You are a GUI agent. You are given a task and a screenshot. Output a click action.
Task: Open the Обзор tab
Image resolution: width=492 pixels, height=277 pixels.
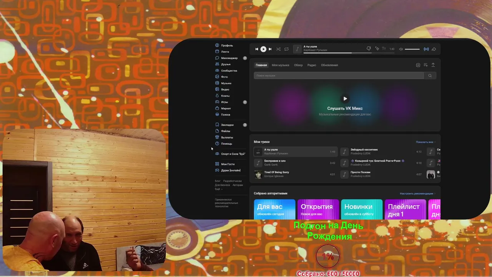[298, 65]
